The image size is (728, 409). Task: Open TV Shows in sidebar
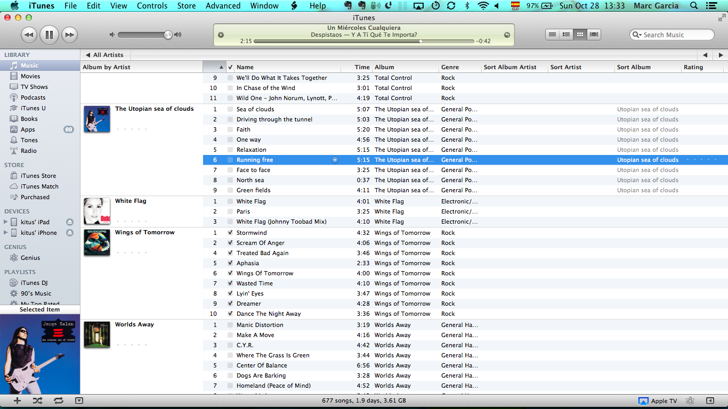34,87
